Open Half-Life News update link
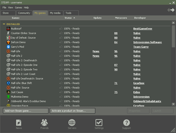This screenshot has width=176, height=133. [x=96, y=51]
